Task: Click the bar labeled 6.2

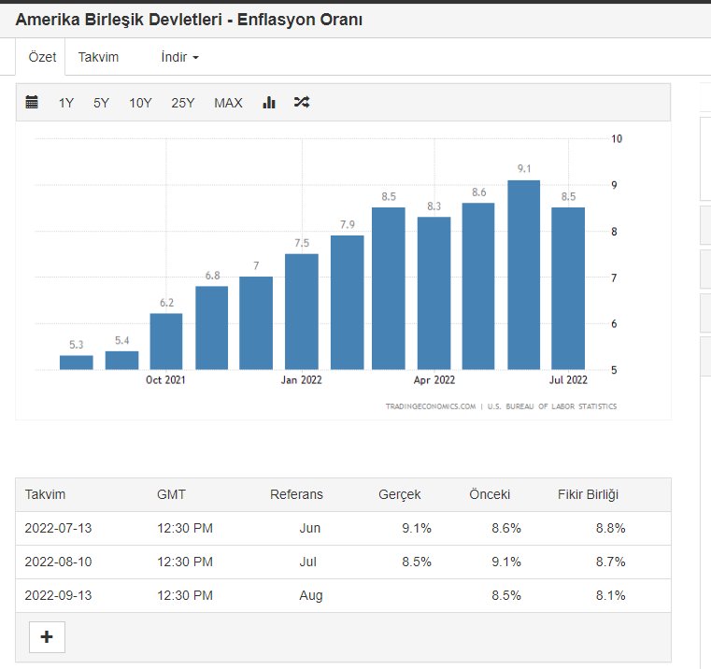Action: coord(166,341)
